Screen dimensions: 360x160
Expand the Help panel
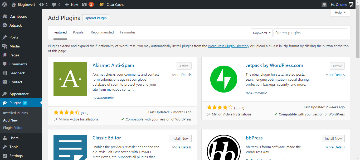pos(340,12)
